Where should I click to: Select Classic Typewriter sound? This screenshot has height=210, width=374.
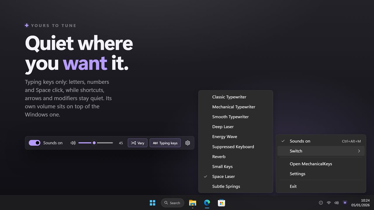pos(236,97)
